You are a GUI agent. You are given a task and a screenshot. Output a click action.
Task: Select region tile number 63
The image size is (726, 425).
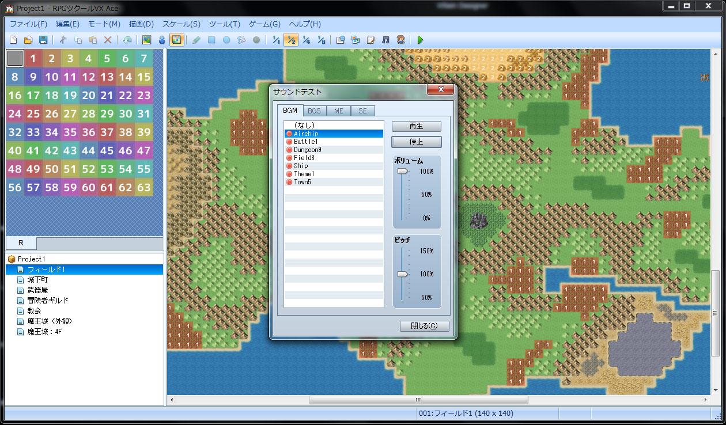[x=144, y=188]
